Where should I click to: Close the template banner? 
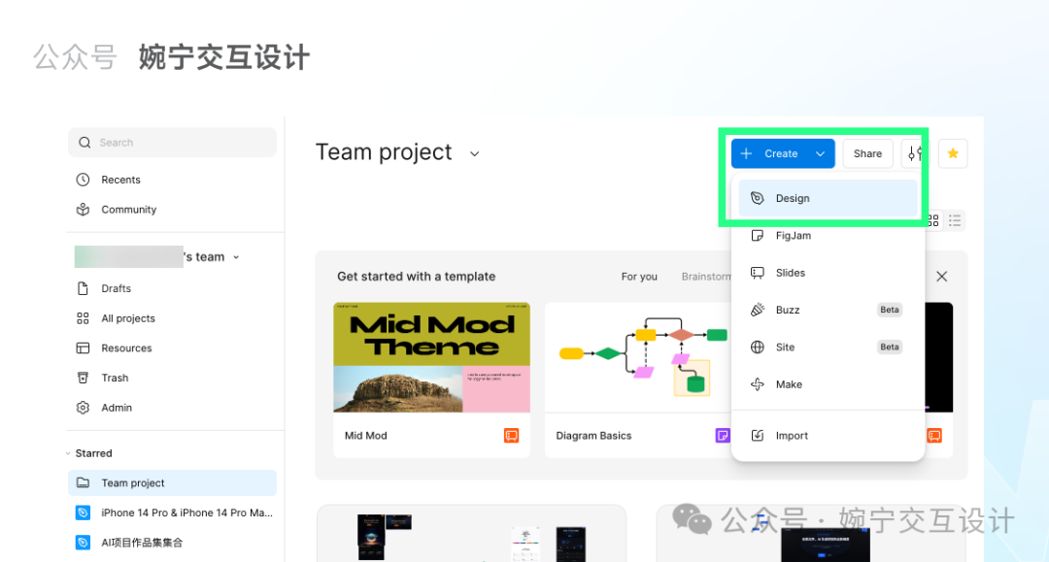tap(942, 277)
